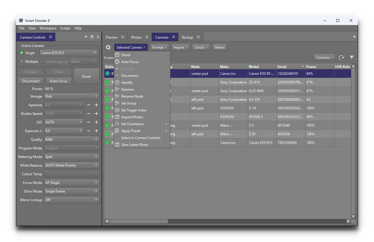The image size is (374, 242).
Task: Open the Import toolbar button
Action: point(181,47)
